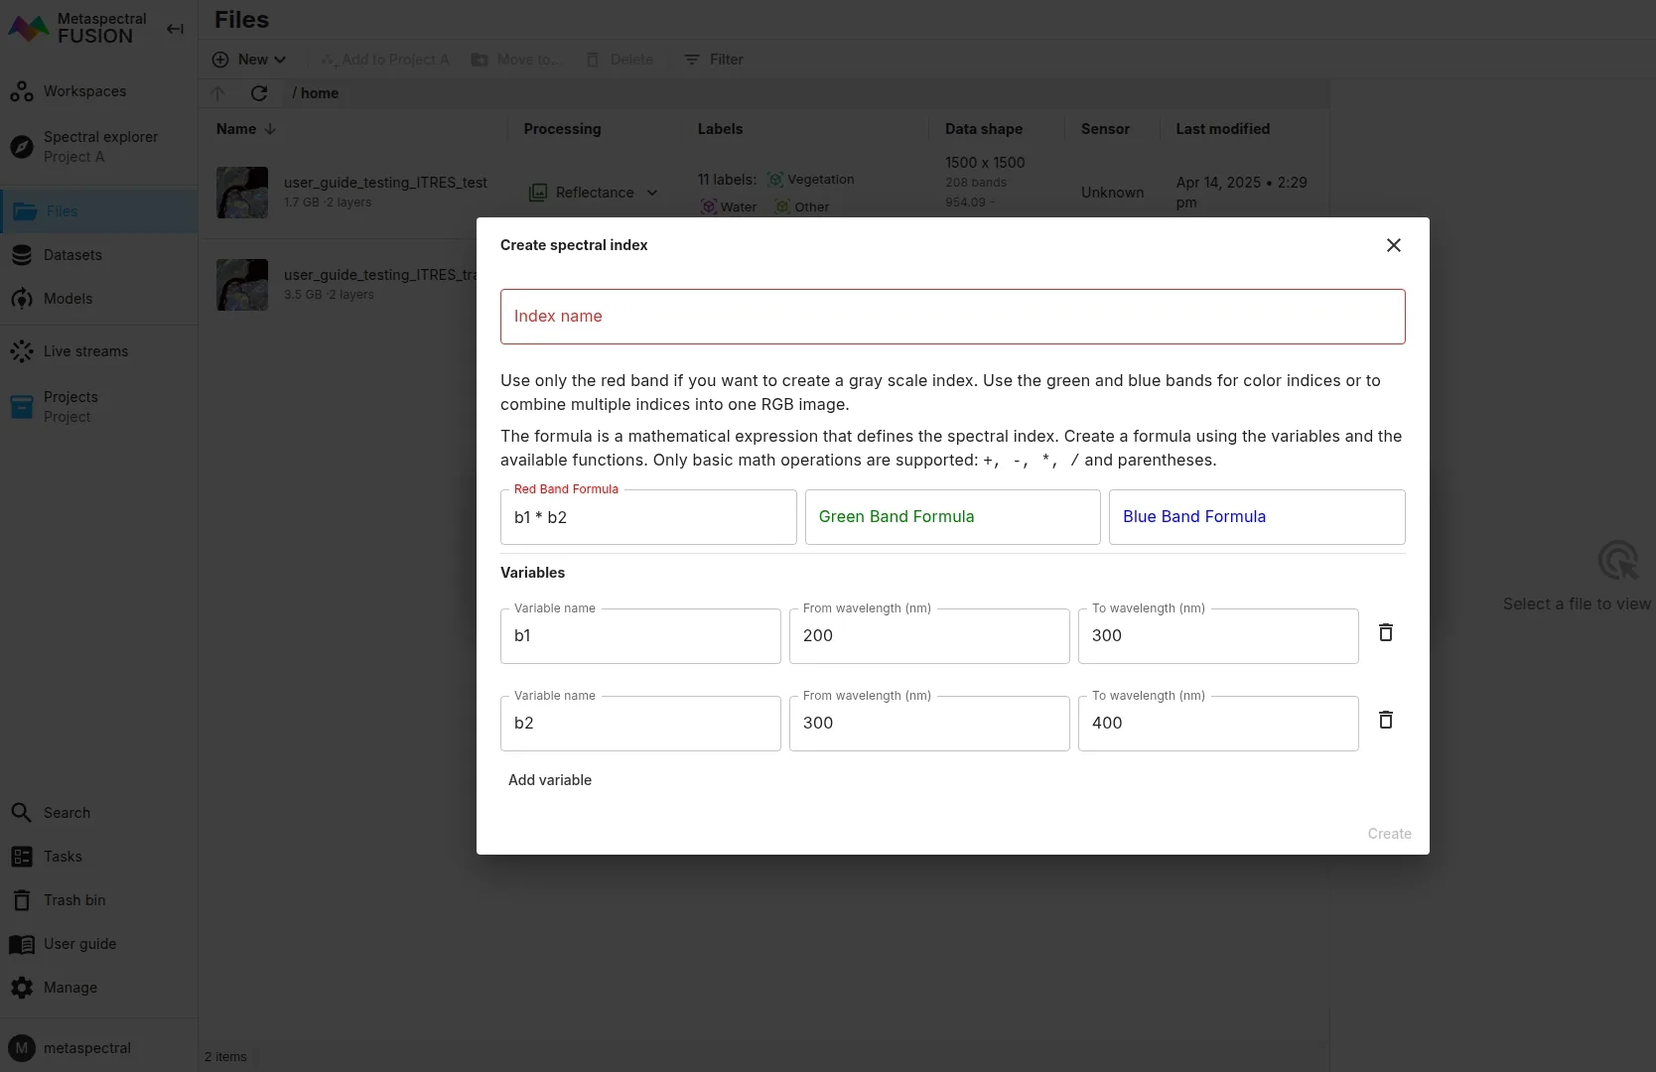1656x1072 pixels.
Task: Expand the New dropdown menu
Action: point(250,60)
